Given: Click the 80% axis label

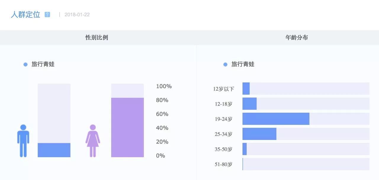Looking at the screenshot, I should 162,100.
